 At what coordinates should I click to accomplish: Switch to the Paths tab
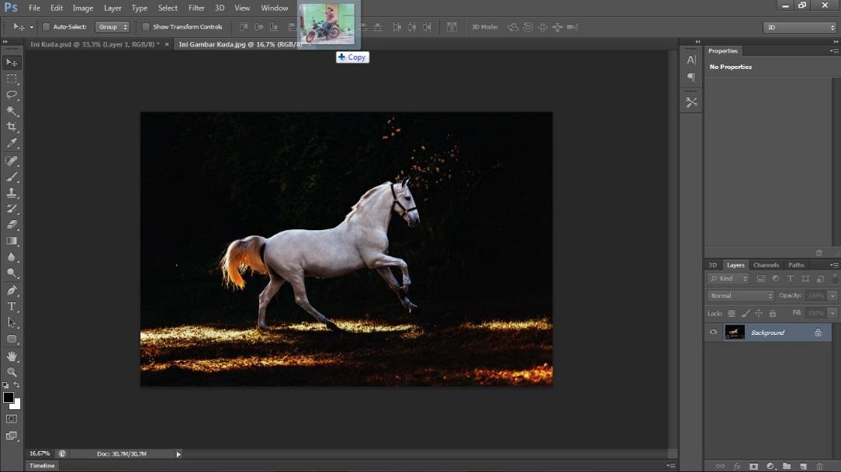[x=797, y=265]
